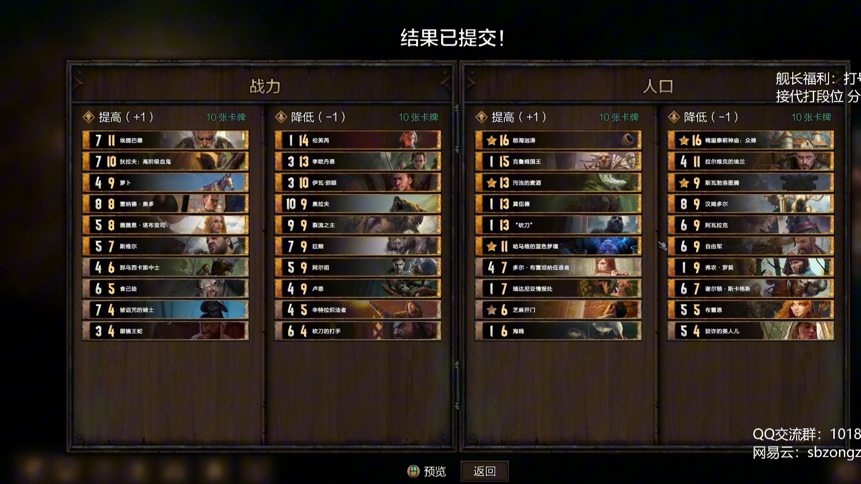The height and width of the screenshot is (484, 861).
Task: Choose the 奥拉夫 bear card
Action: pyautogui.click(x=358, y=204)
